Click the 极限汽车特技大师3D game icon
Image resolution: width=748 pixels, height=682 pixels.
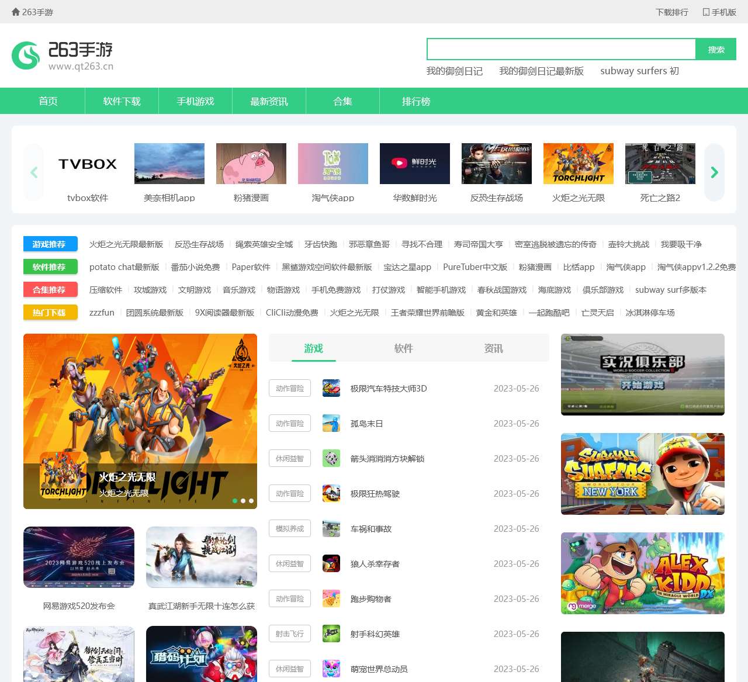point(331,388)
